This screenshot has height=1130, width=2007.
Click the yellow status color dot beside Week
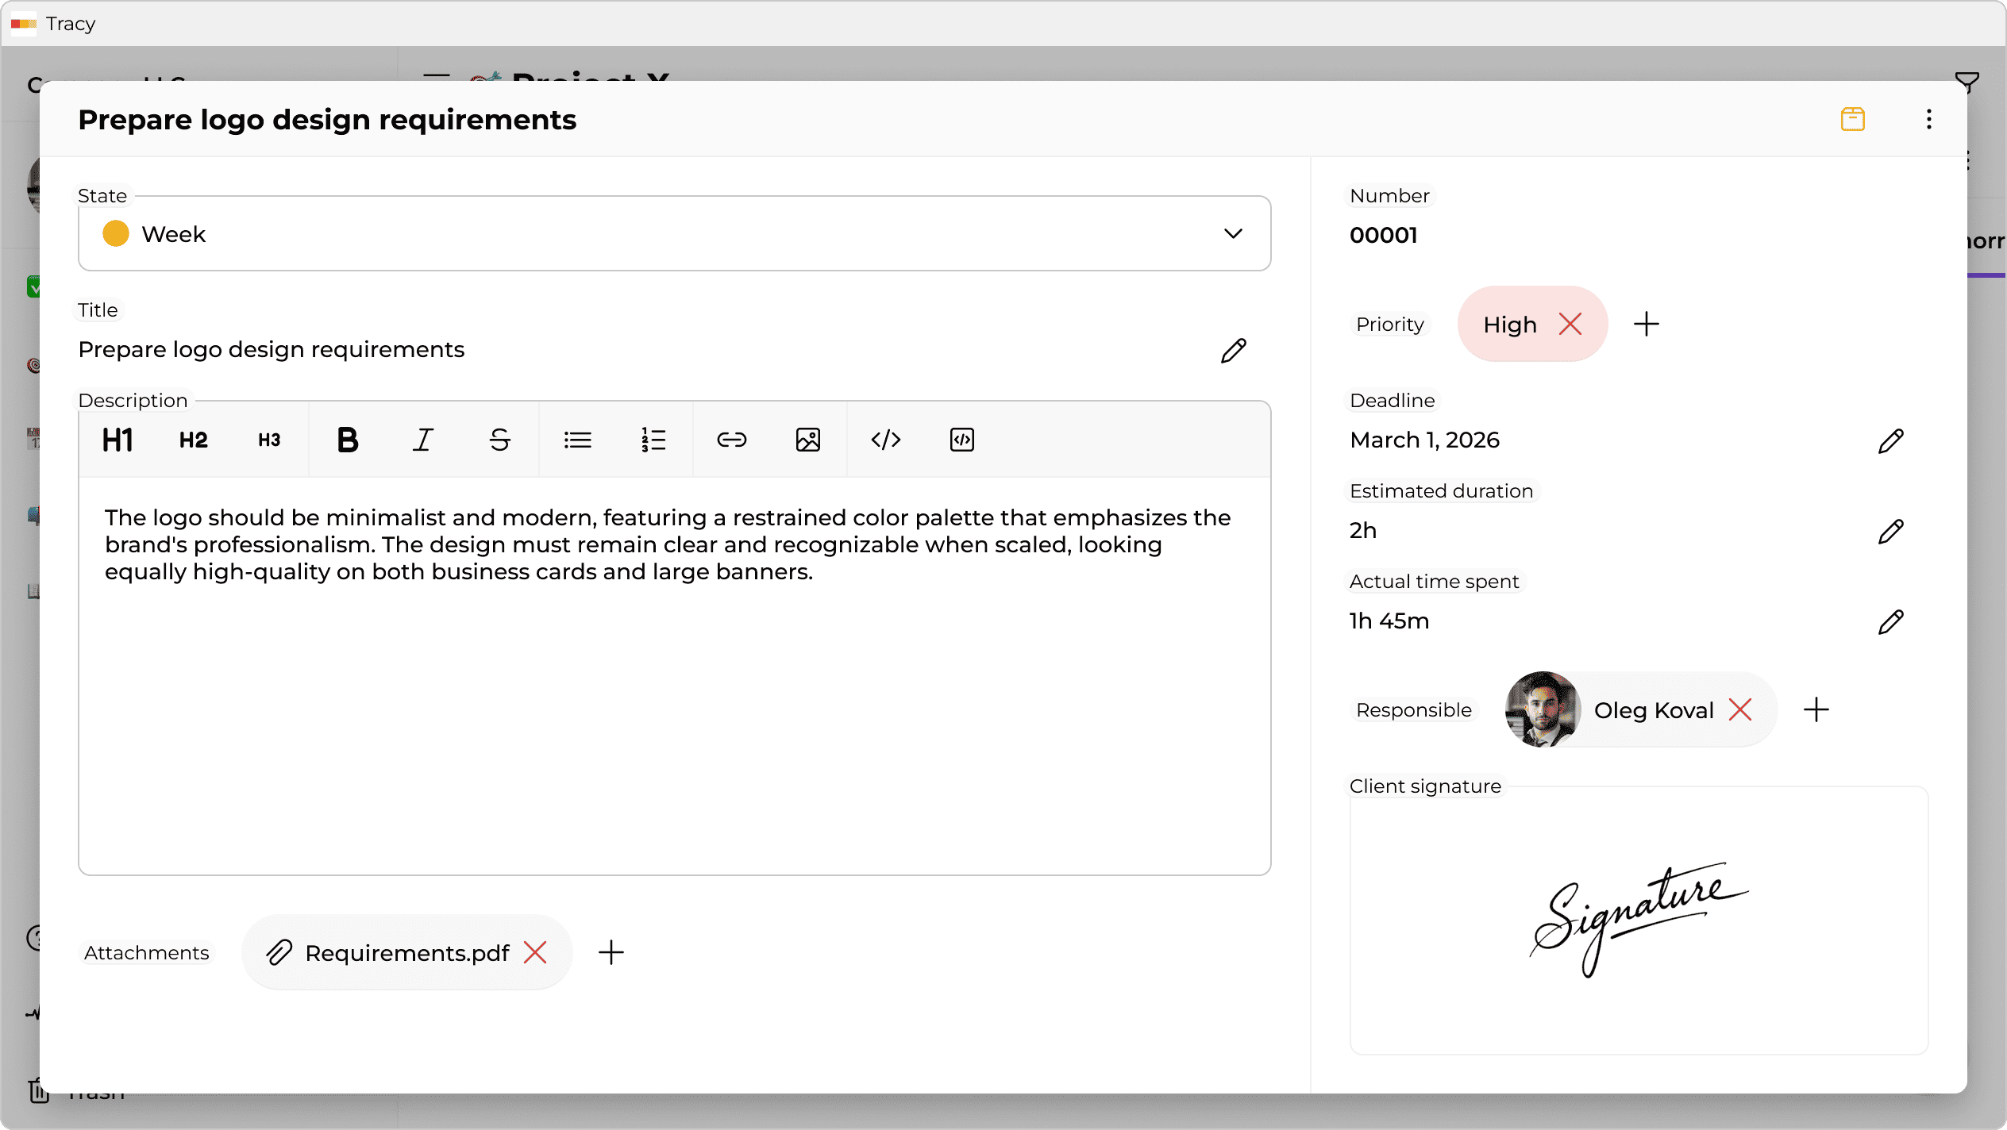115,233
